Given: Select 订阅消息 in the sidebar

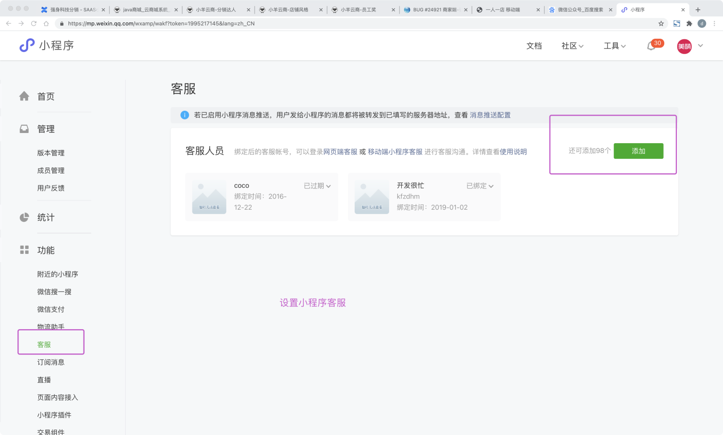Looking at the screenshot, I should (x=51, y=362).
